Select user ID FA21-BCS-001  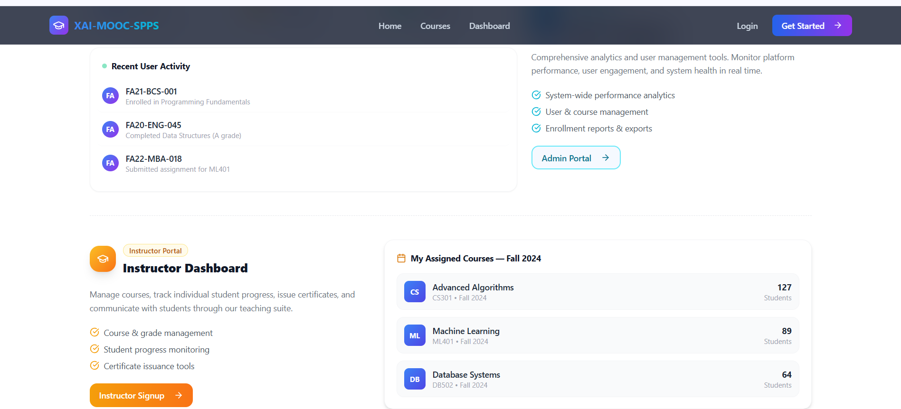(x=151, y=92)
